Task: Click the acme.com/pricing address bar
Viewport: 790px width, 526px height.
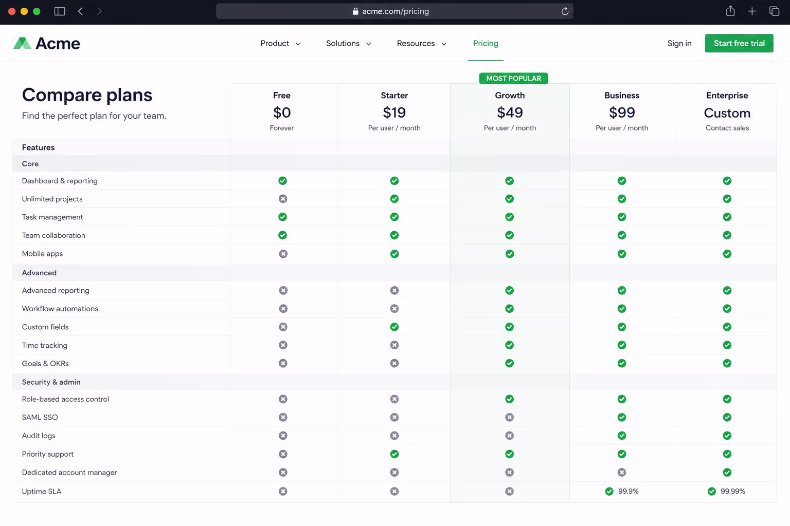Action: pyautogui.click(x=394, y=11)
